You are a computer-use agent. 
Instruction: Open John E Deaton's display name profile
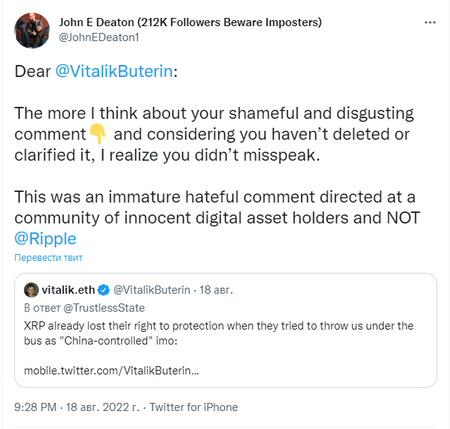point(191,22)
